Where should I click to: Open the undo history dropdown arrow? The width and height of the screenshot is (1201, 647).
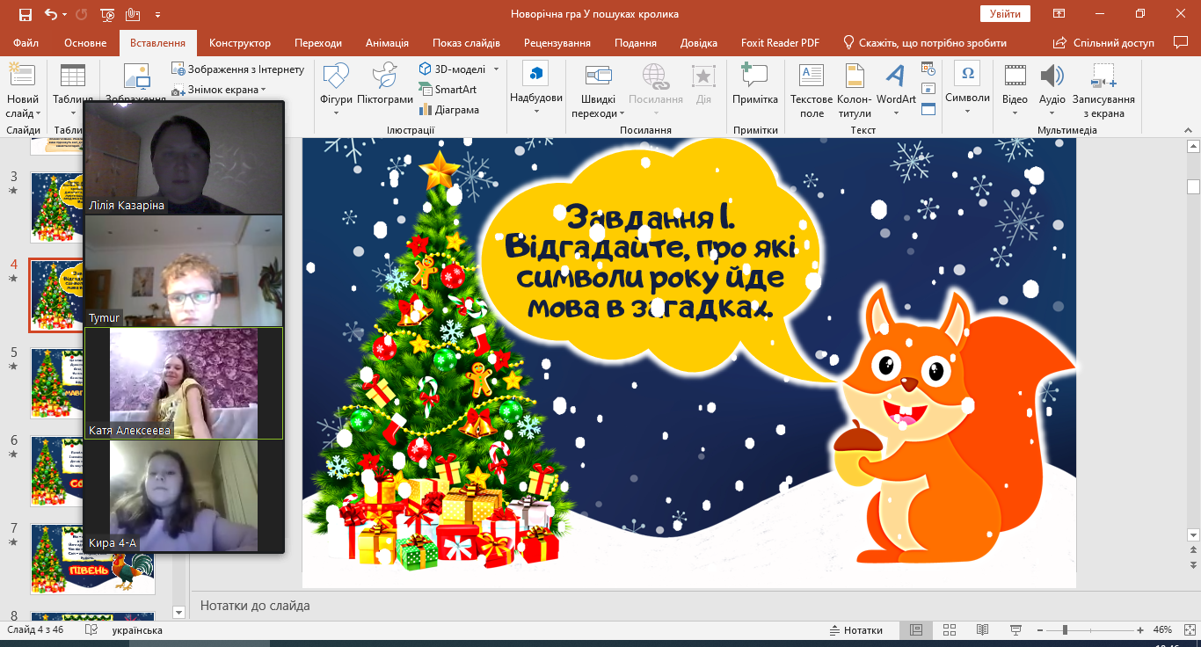[66, 14]
